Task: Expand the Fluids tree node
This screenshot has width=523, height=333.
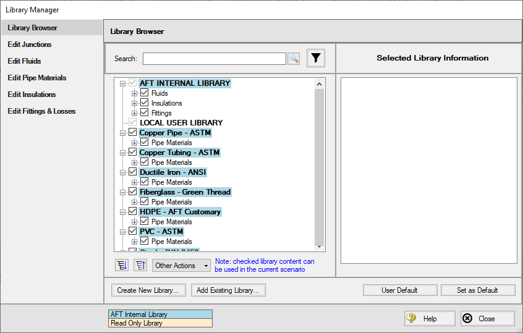Action: [134, 94]
